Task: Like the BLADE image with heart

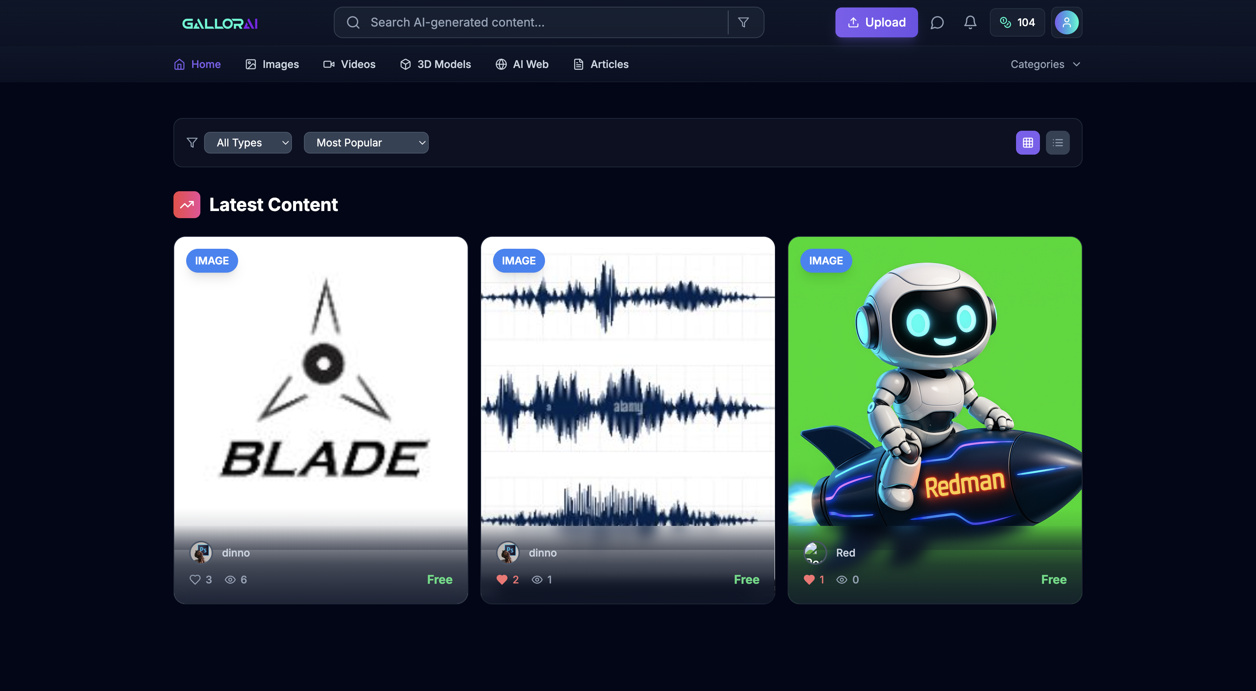Action: pyautogui.click(x=195, y=579)
